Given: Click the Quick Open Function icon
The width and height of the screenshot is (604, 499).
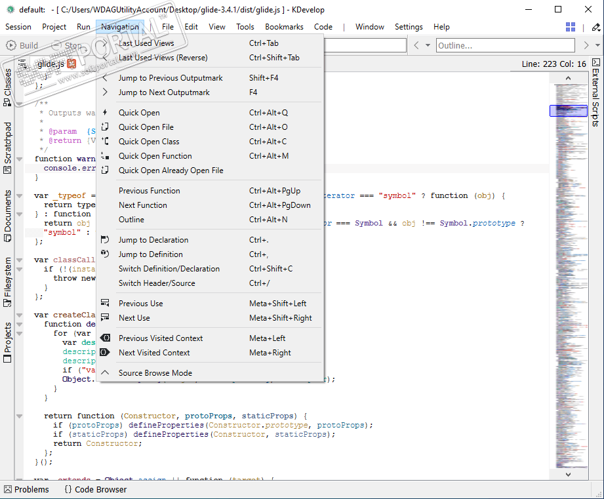Looking at the screenshot, I should [x=105, y=156].
